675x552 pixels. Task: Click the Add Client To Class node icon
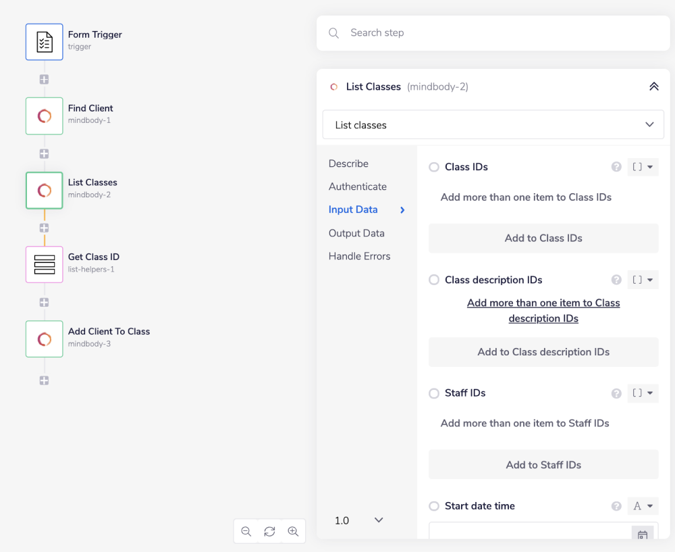click(45, 339)
